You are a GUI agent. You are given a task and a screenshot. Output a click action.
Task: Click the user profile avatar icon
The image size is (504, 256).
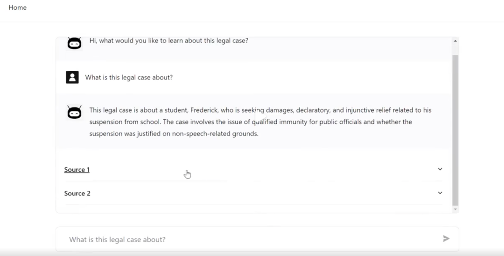(72, 77)
